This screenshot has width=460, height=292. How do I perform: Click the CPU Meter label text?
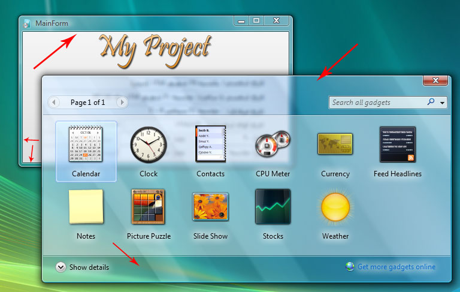(273, 174)
